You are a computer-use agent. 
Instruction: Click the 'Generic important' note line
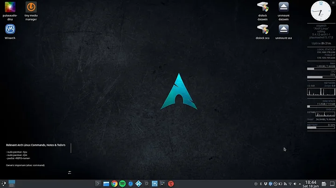tap(25, 165)
